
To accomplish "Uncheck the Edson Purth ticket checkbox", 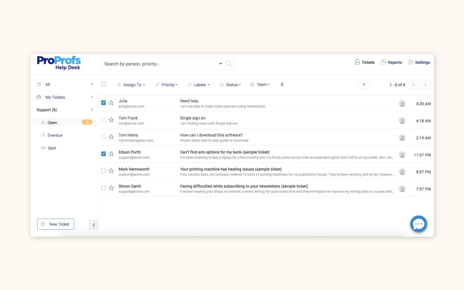I will [x=103, y=154].
